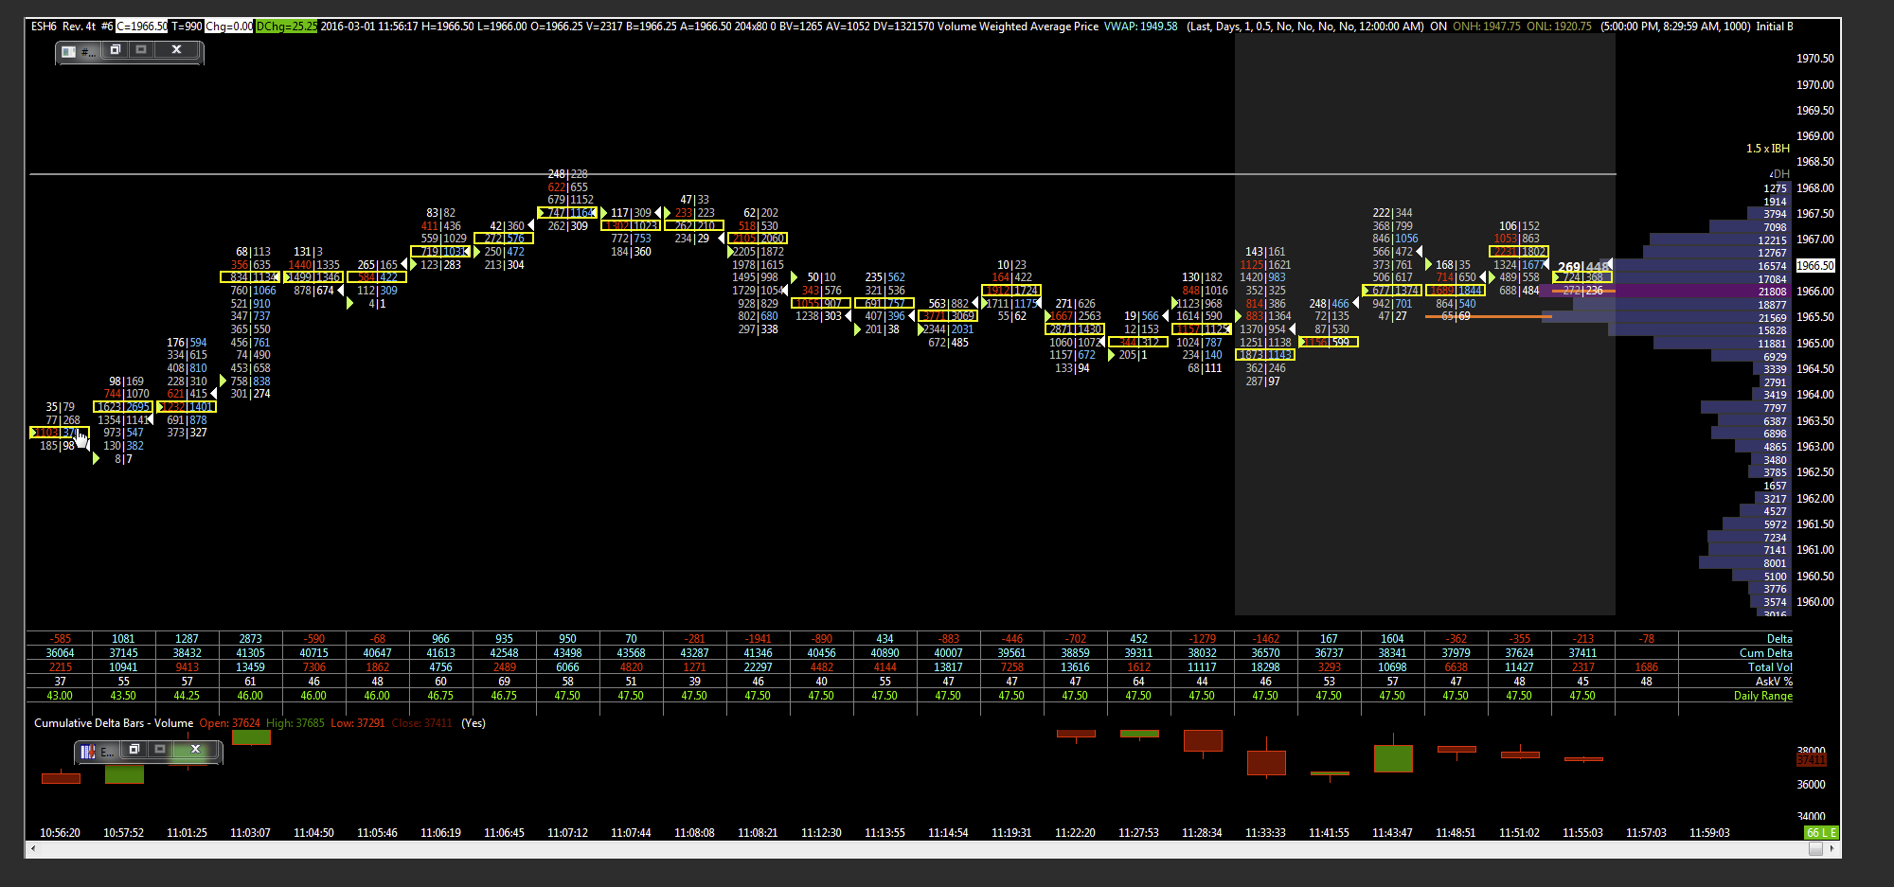Image resolution: width=1894 pixels, height=887 pixels.
Task: Click the highlighted 1966.50 current price label
Action: [x=1815, y=266]
